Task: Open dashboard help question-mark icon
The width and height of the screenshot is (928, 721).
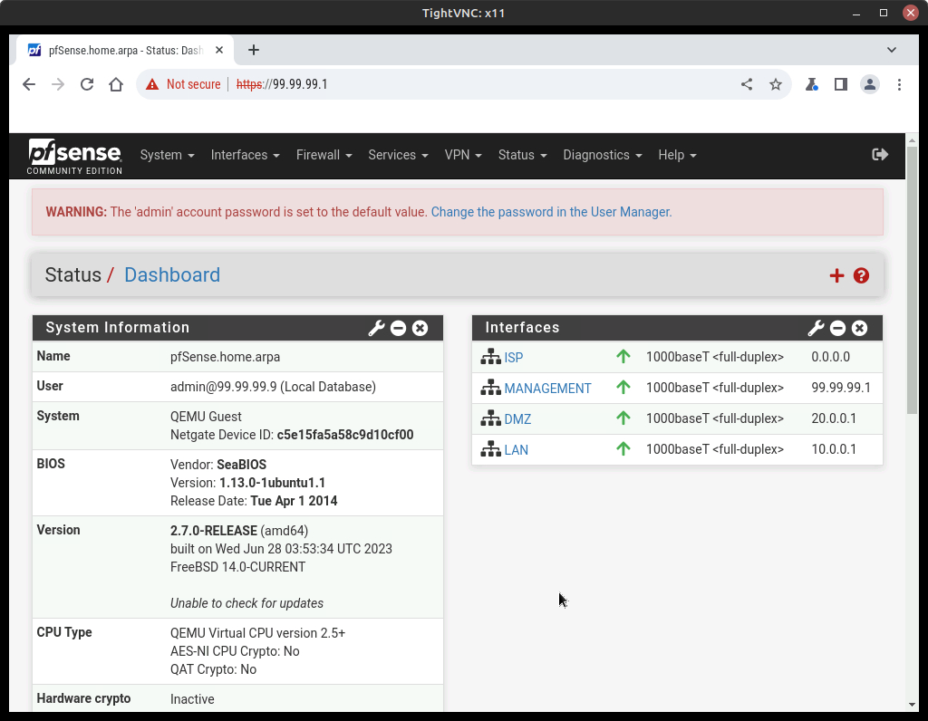Action: [x=861, y=275]
